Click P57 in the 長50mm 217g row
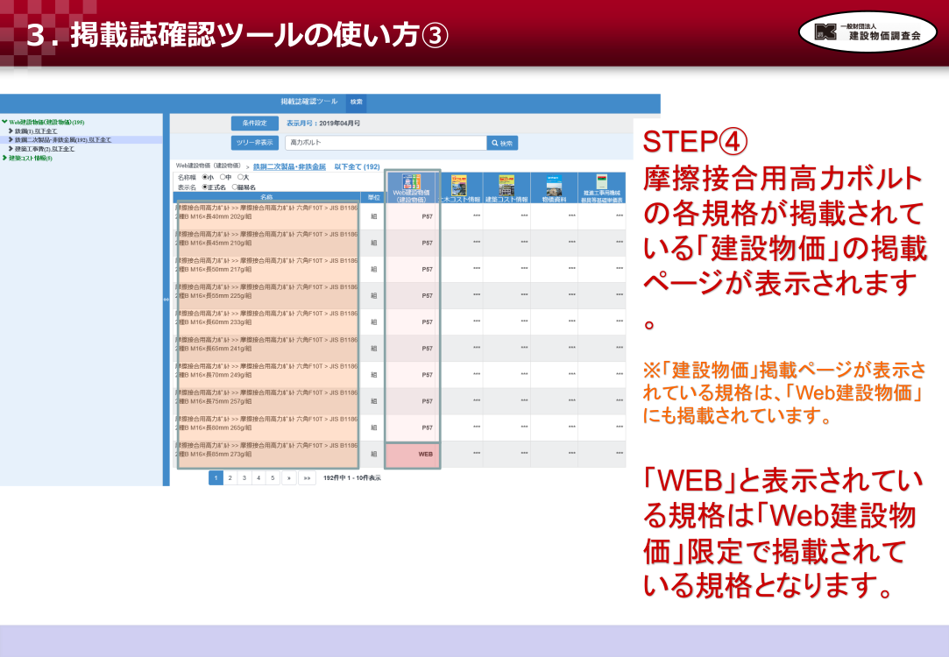The height and width of the screenshot is (657, 949). (428, 269)
